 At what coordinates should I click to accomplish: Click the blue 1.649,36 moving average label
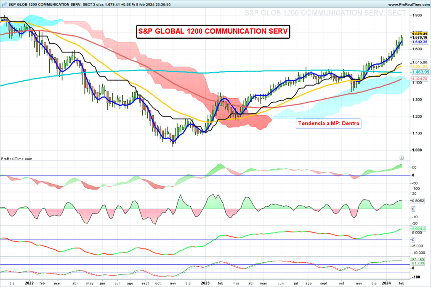click(x=420, y=42)
